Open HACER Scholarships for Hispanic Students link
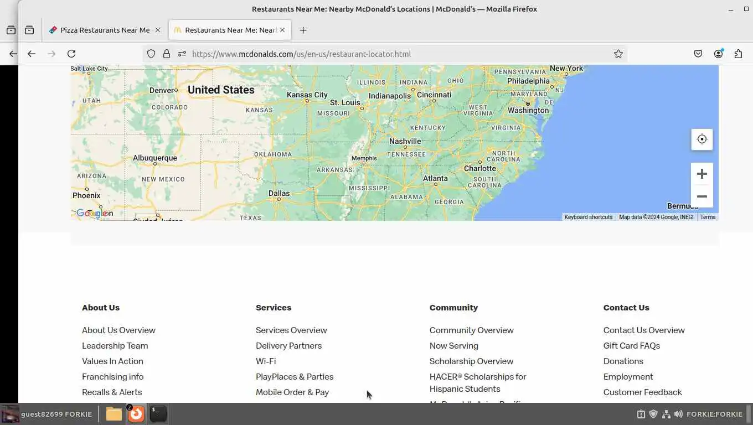The image size is (753, 425). click(478, 382)
